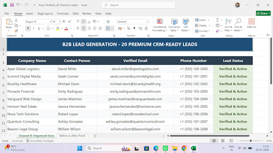This screenshot has width=273, height=153.
Task: Toggle Wrap Text
Action: point(108,22)
